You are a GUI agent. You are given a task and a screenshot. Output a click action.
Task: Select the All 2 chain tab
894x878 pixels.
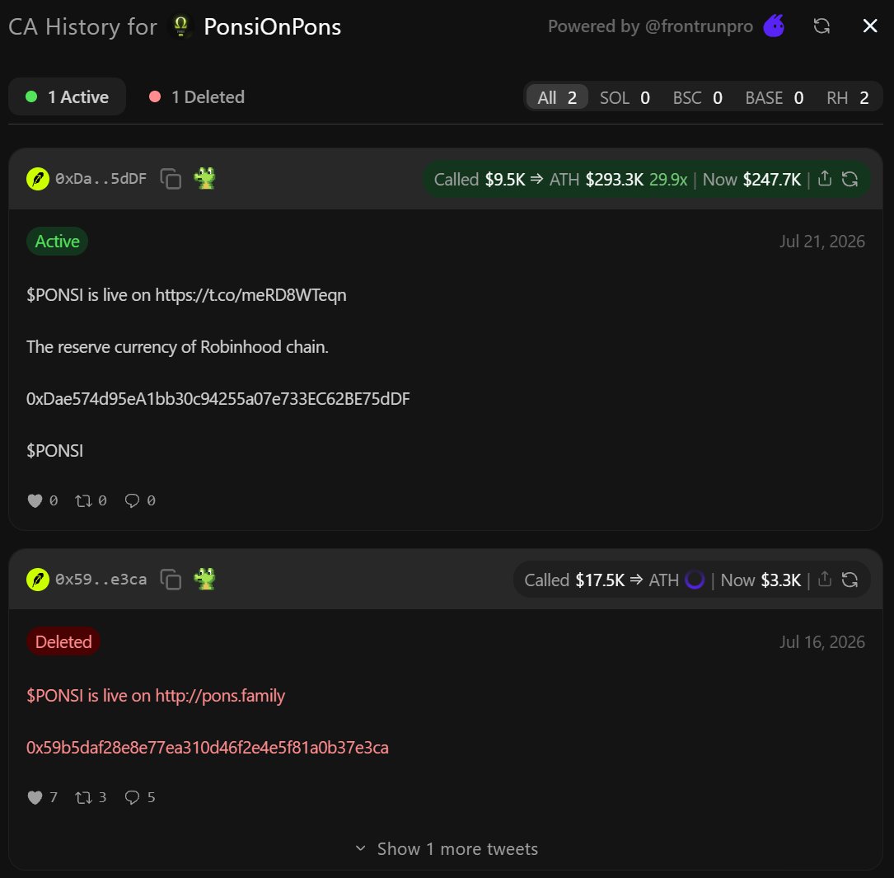tap(557, 97)
